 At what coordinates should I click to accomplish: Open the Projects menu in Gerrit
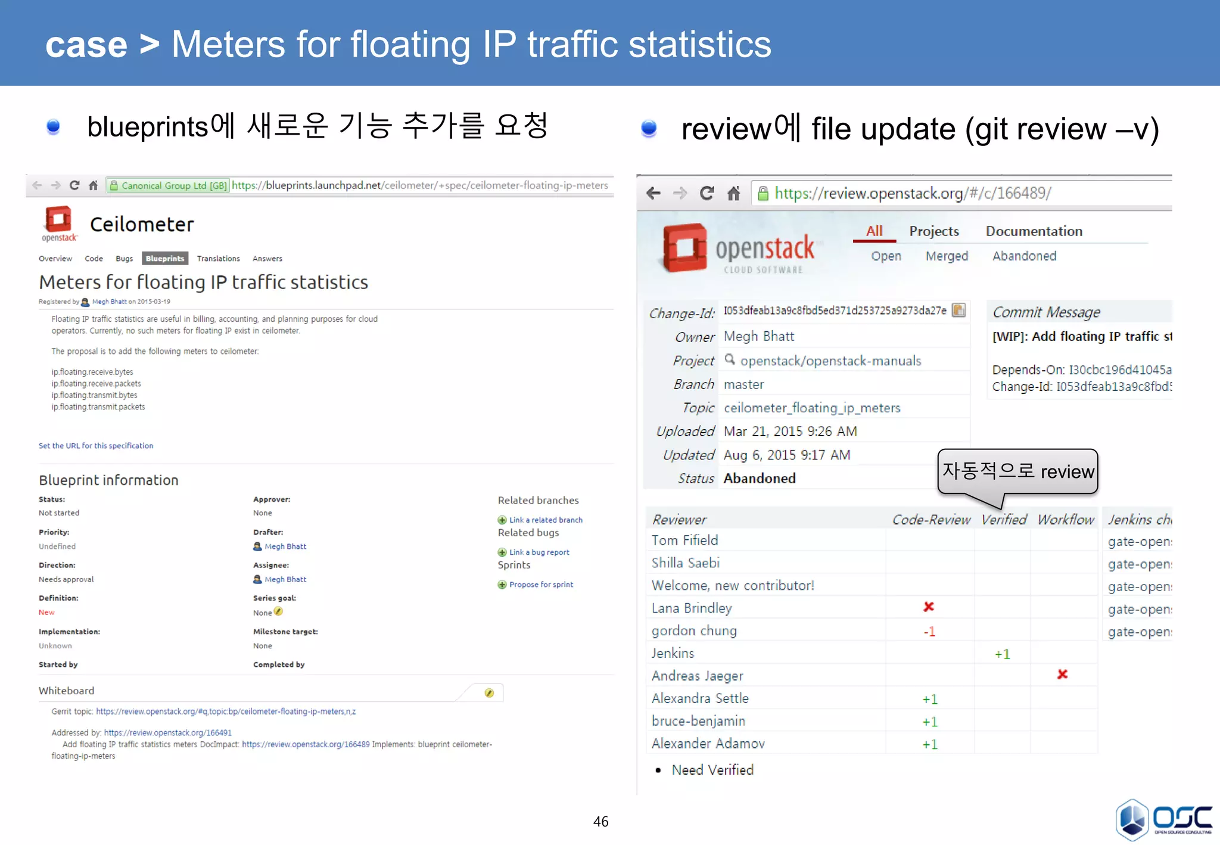click(x=934, y=231)
